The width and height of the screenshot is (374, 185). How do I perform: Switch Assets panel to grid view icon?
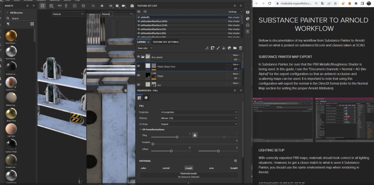click(32, 24)
